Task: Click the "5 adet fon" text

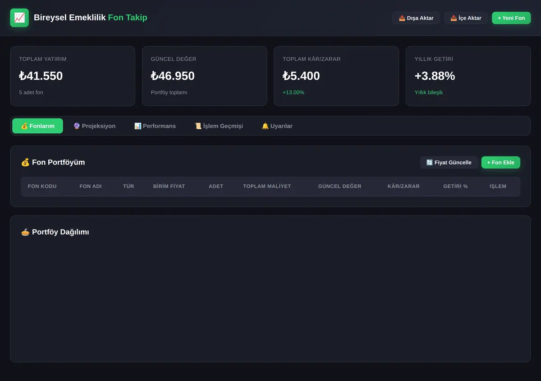Action: pos(31,92)
